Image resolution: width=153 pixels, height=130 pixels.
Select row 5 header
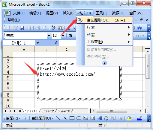(x=8, y=78)
